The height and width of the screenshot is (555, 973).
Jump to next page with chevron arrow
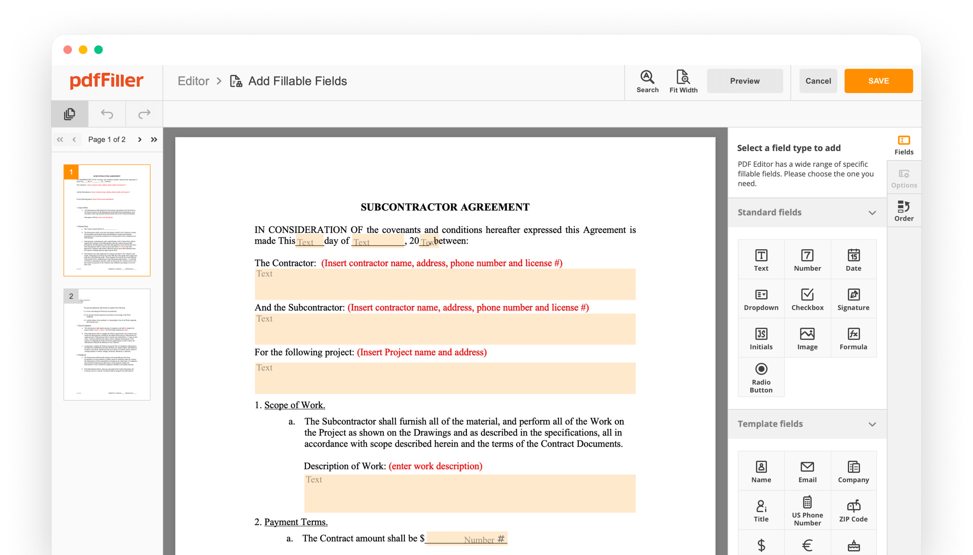click(140, 139)
